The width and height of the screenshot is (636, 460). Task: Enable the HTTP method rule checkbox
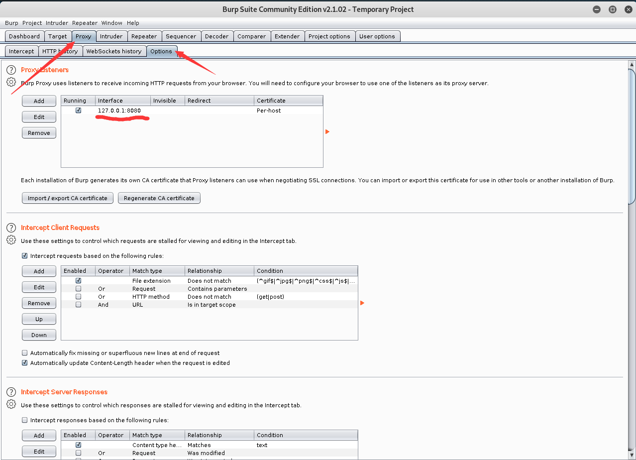coord(78,297)
